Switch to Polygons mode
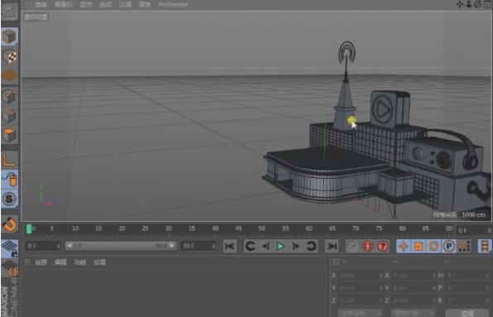This screenshot has width=493, height=317. (9, 135)
